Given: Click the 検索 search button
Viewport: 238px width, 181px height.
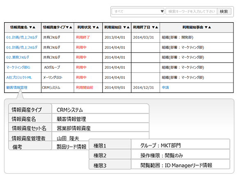Looking at the screenshot, I should click(x=224, y=12).
